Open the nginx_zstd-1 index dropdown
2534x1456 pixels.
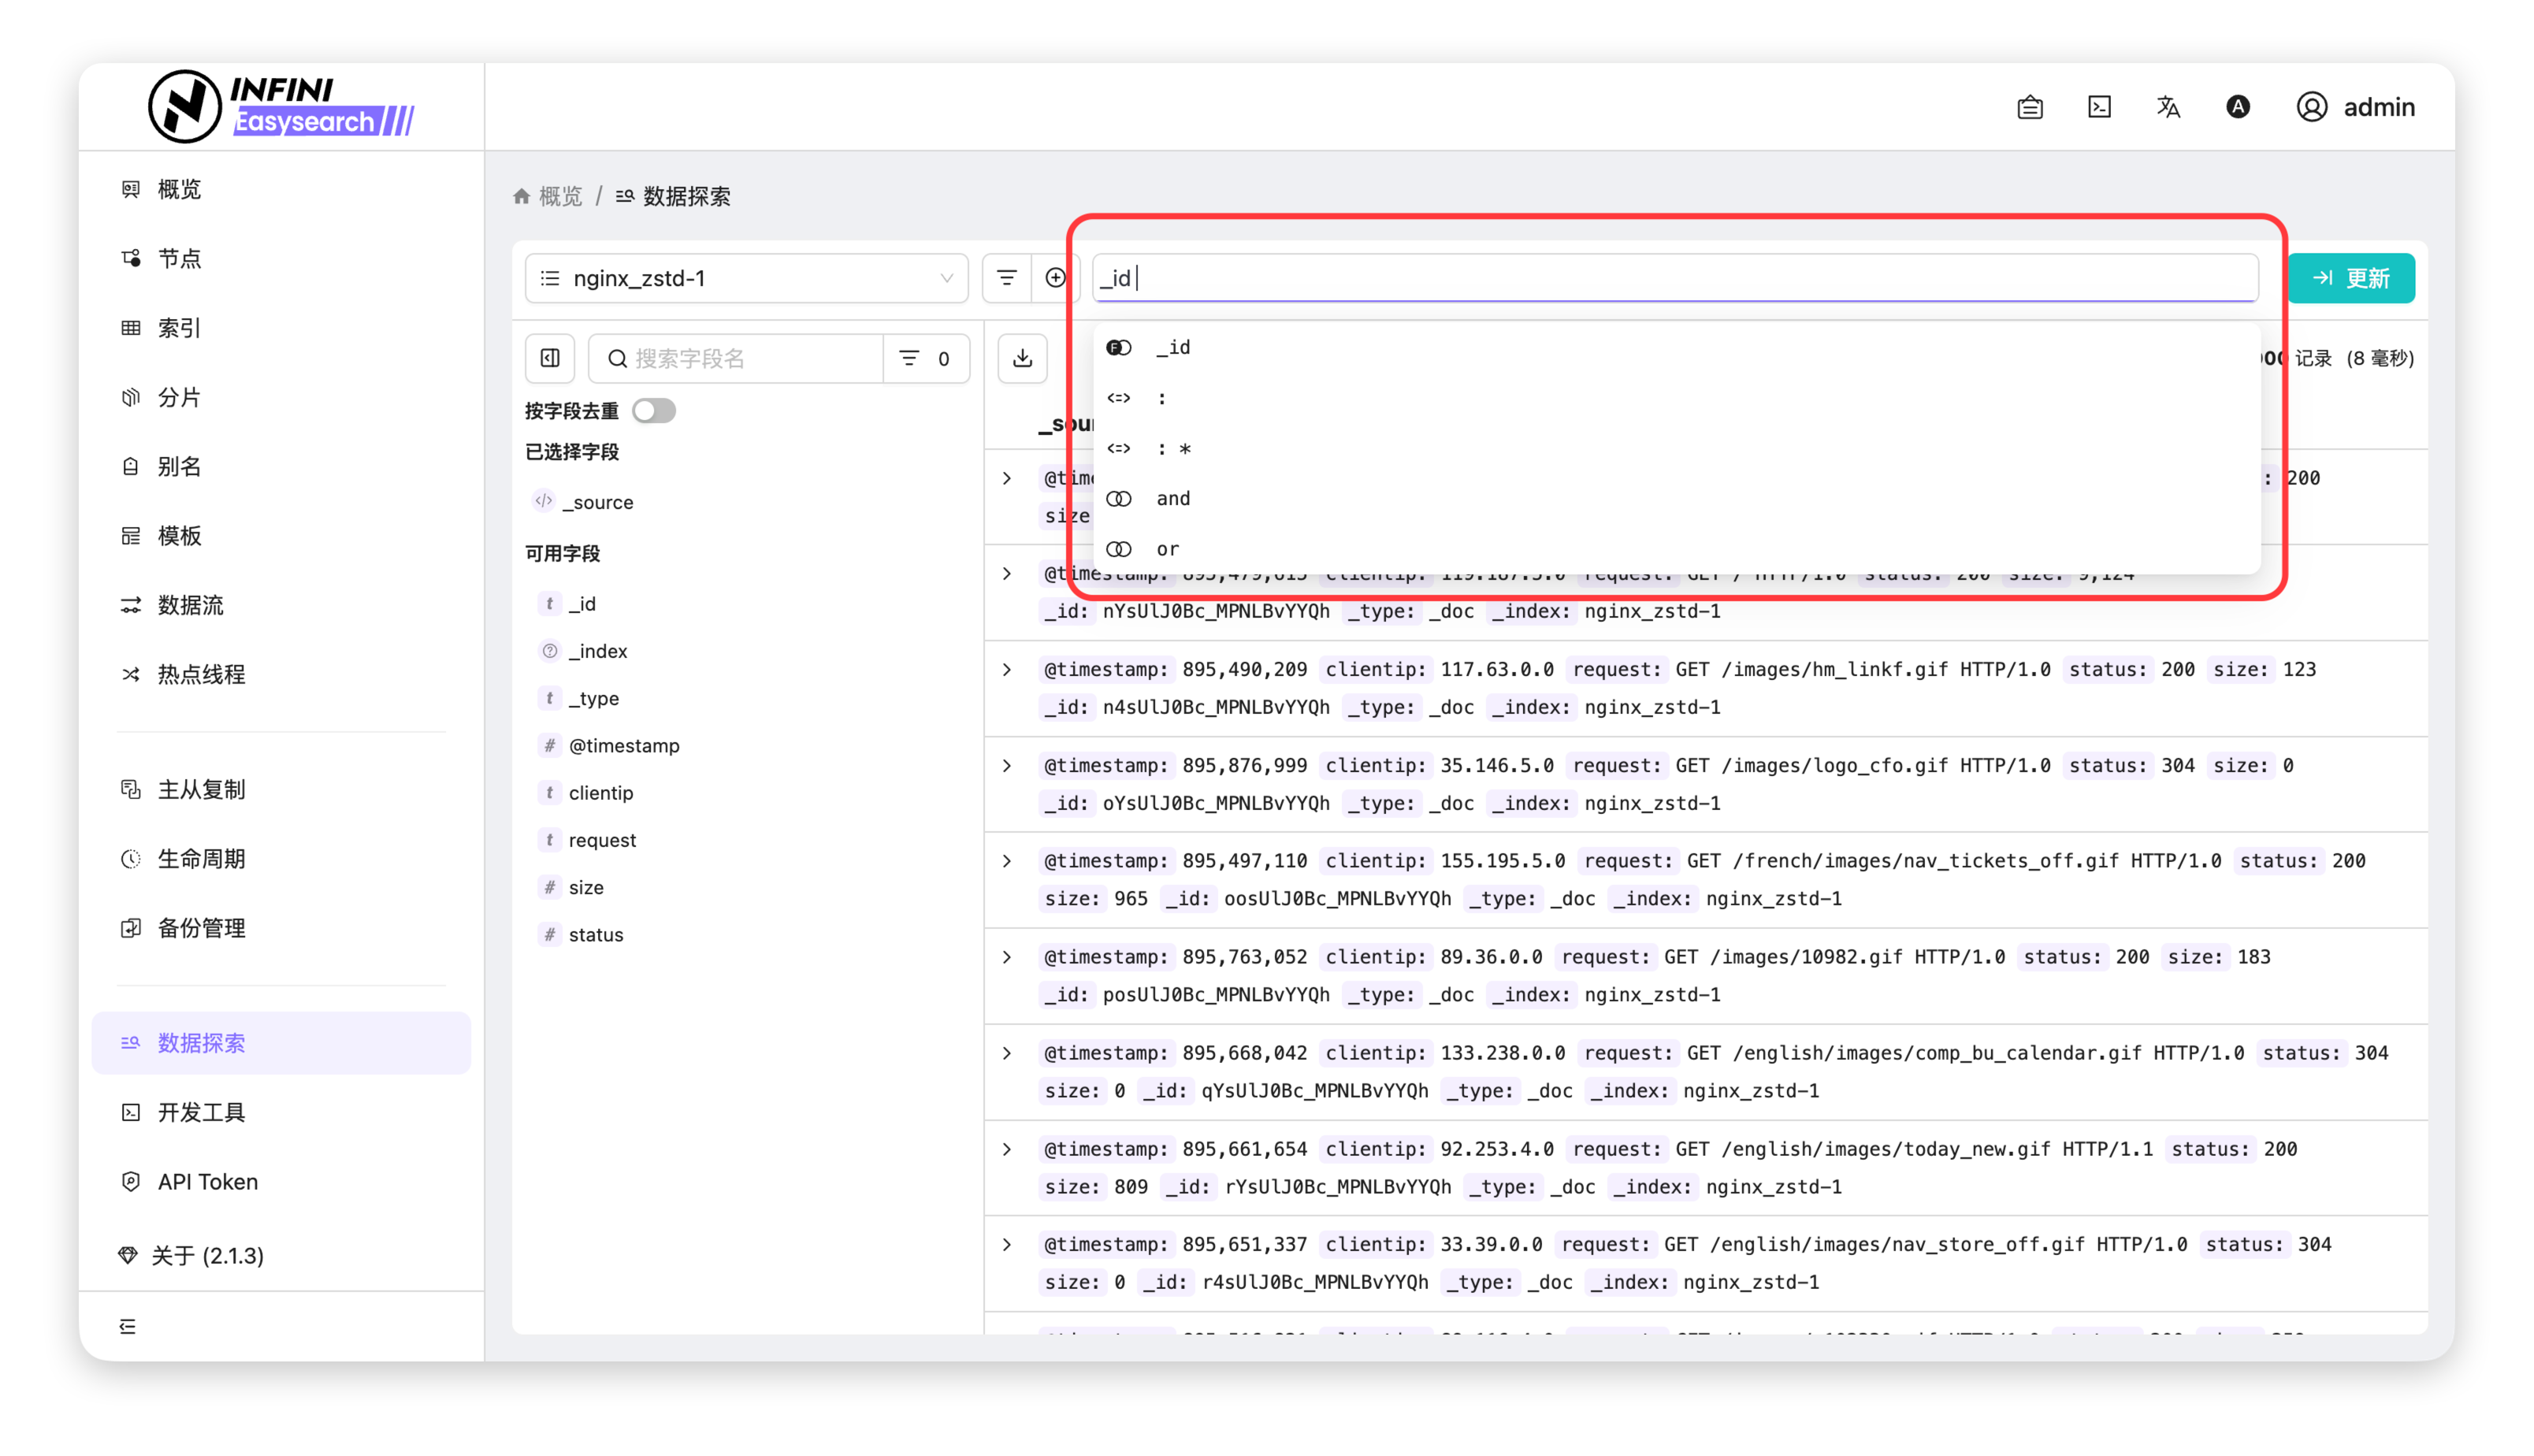tap(746, 278)
